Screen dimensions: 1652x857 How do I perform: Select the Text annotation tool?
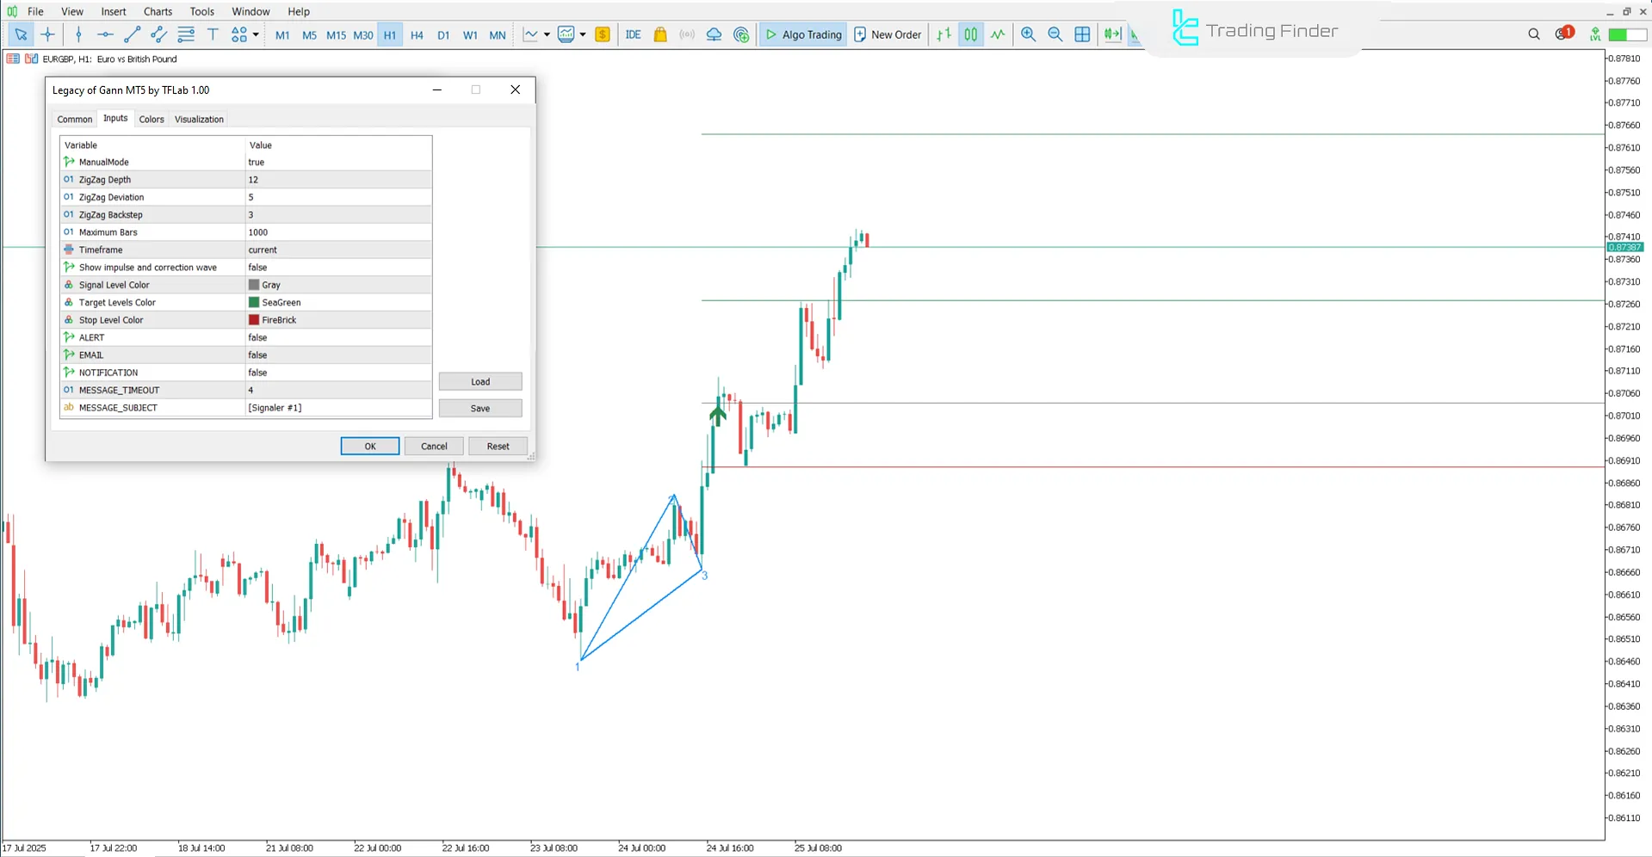[x=213, y=34]
